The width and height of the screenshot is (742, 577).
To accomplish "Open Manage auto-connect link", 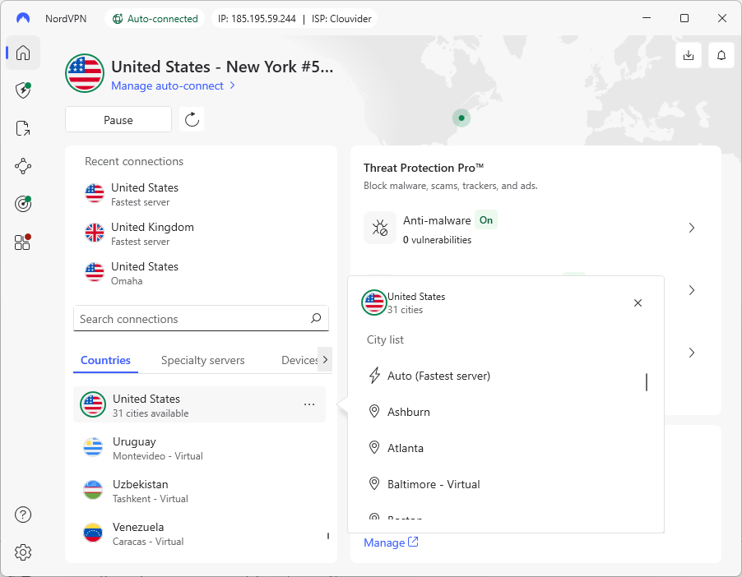I will pyautogui.click(x=173, y=85).
